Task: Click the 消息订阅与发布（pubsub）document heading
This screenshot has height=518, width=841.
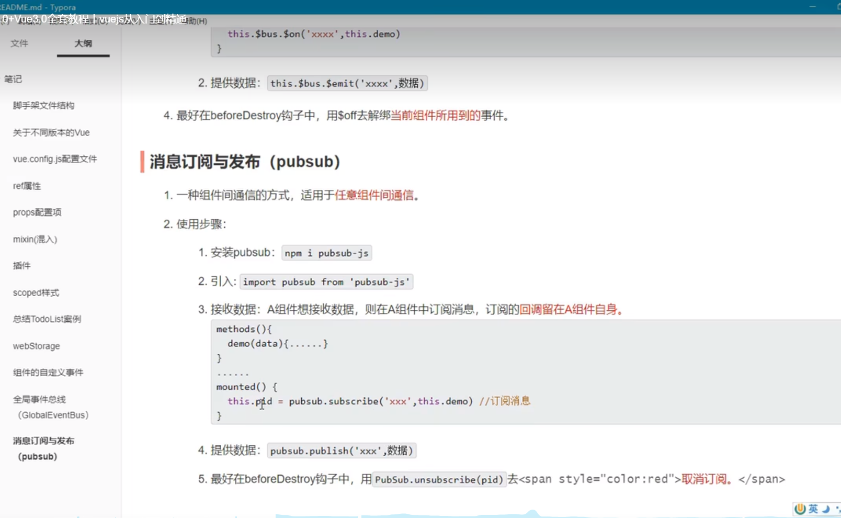Action: click(x=245, y=162)
